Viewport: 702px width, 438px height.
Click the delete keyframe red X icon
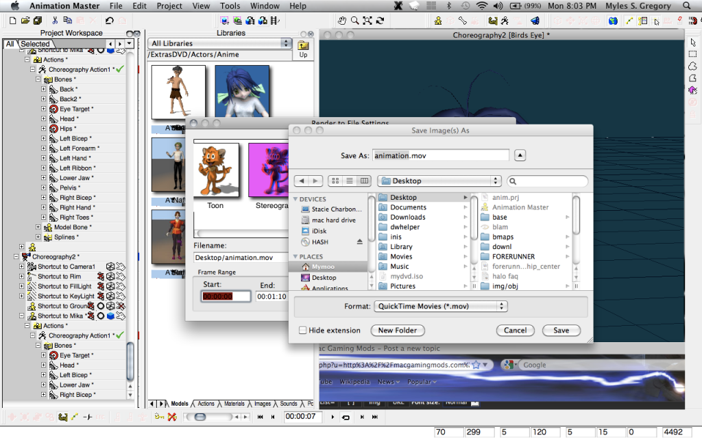(172, 417)
